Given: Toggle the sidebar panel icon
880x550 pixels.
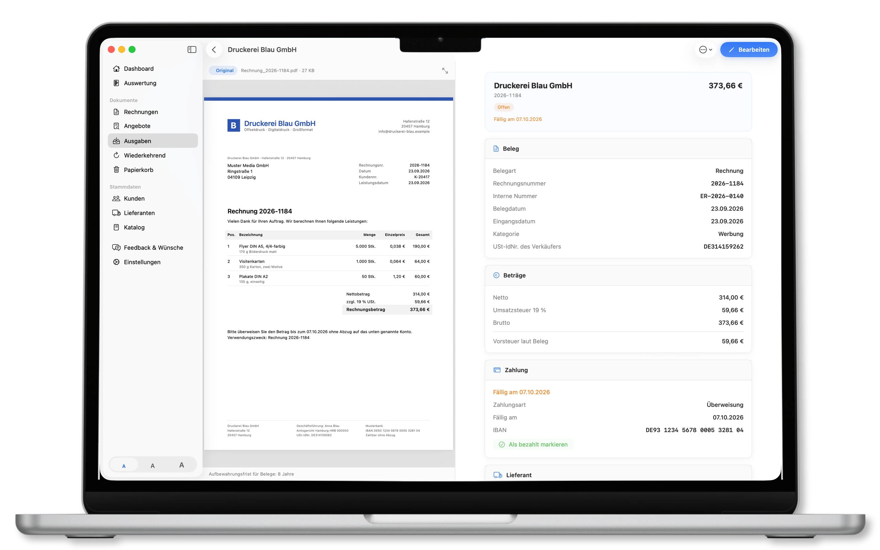Looking at the screenshot, I should pyautogui.click(x=191, y=49).
